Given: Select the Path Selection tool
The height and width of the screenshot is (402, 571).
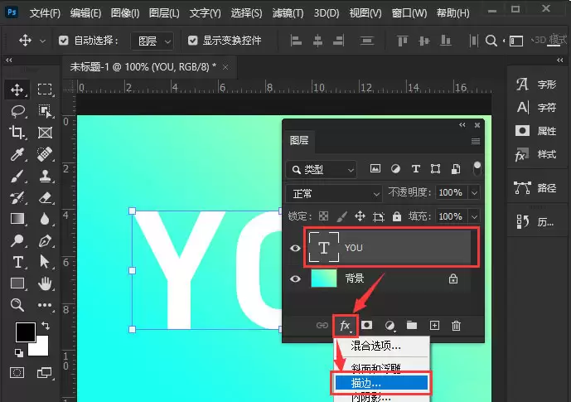Looking at the screenshot, I should (x=45, y=262).
